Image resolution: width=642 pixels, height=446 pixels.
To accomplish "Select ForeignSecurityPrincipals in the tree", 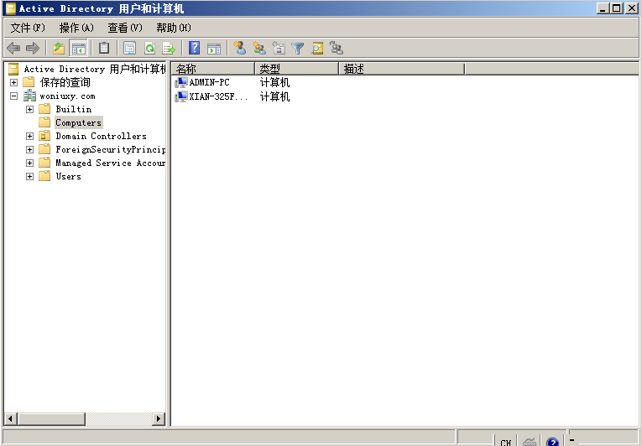I will point(111,149).
